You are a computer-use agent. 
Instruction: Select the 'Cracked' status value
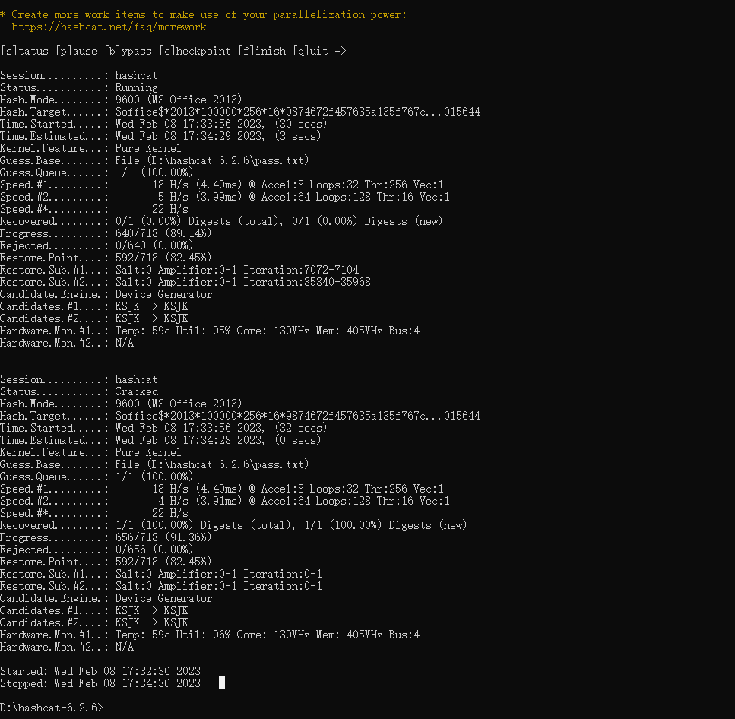coord(136,392)
